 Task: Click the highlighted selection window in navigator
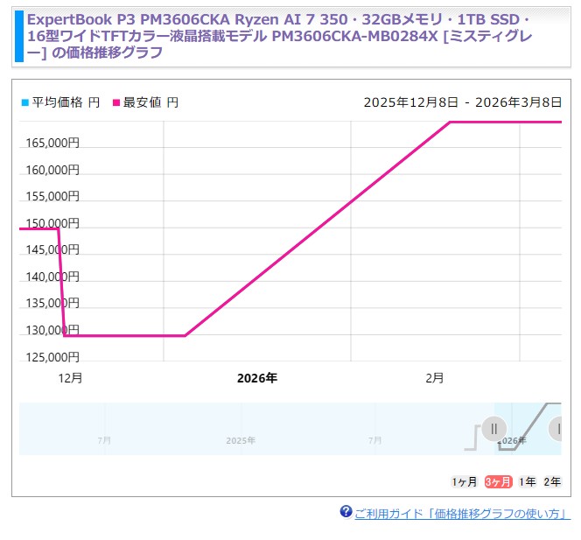(x=528, y=429)
